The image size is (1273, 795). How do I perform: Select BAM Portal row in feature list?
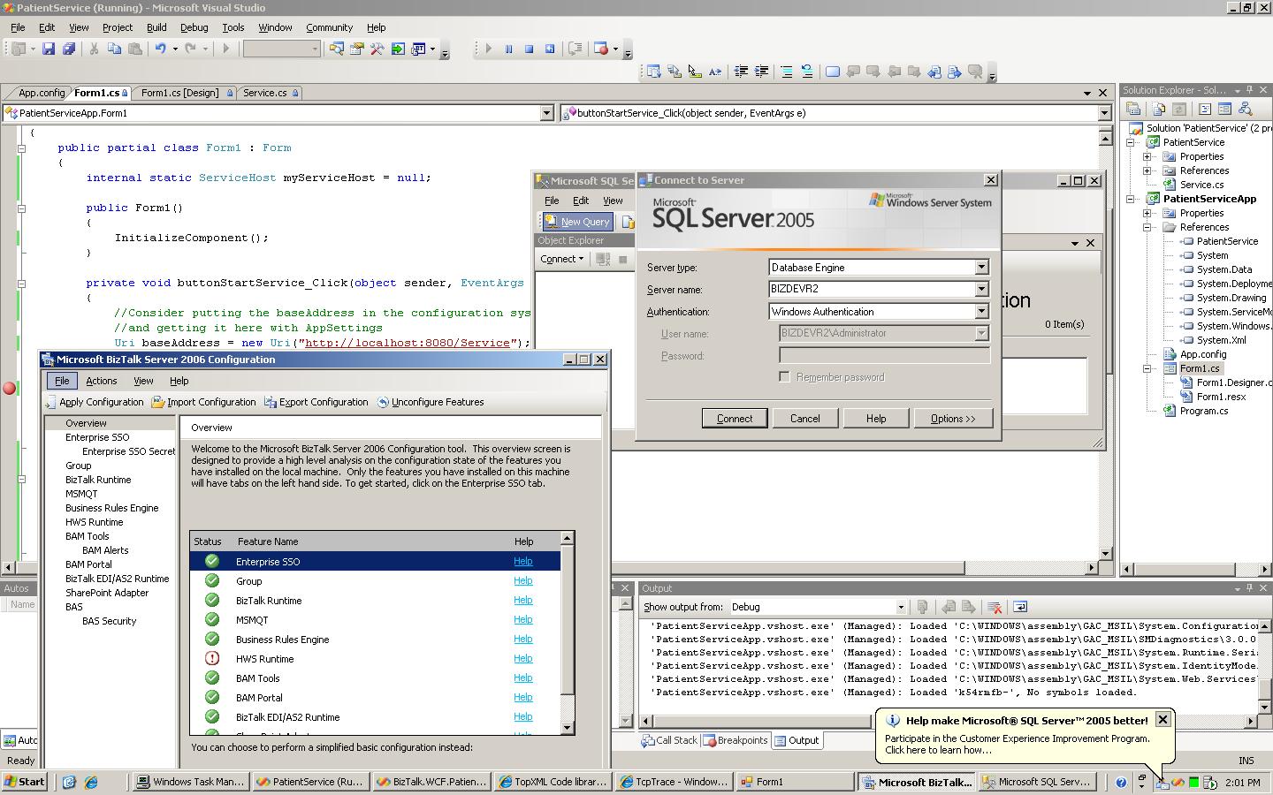pos(376,698)
